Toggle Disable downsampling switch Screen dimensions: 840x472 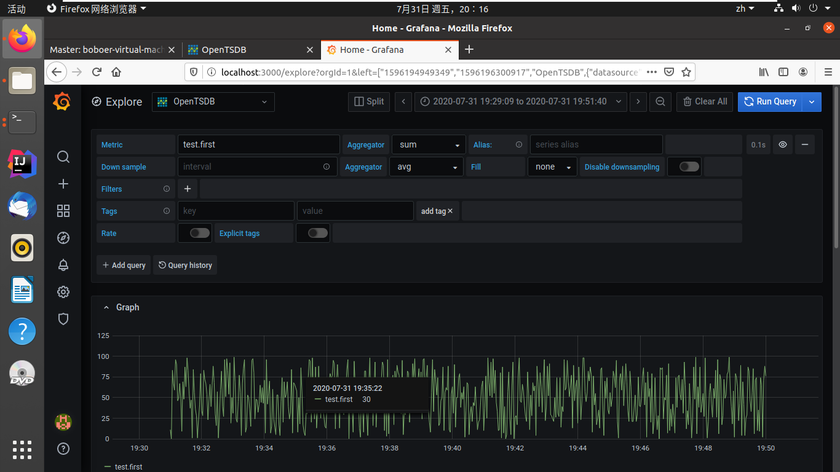pyautogui.click(x=689, y=167)
